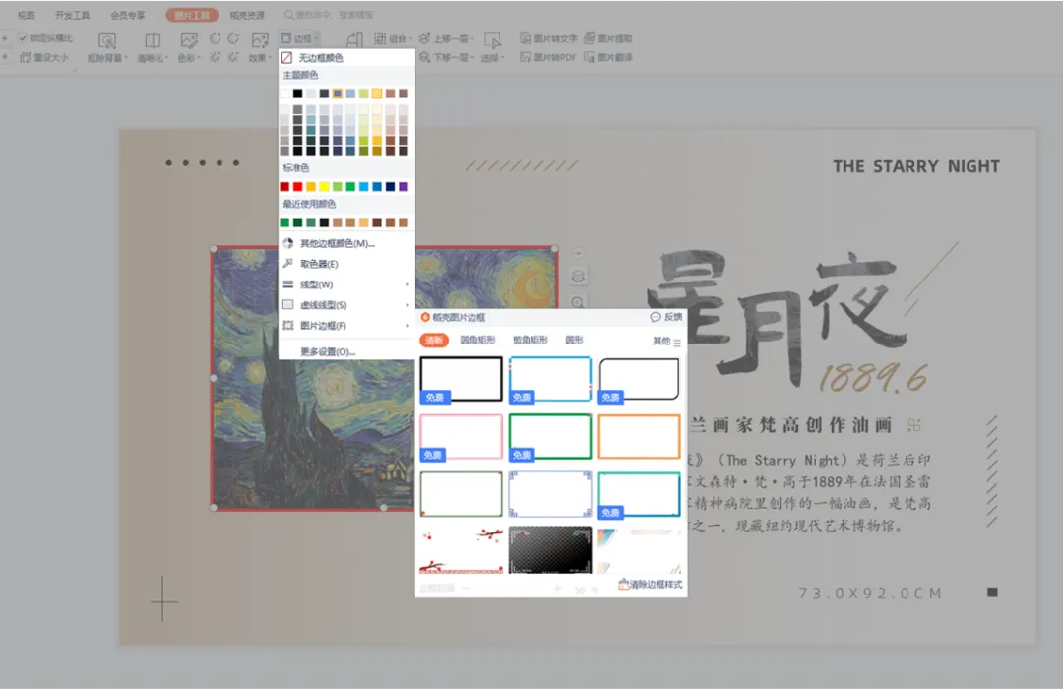Apply the light blue frame thumbnail
1063x689 pixels.
(550, 380)
